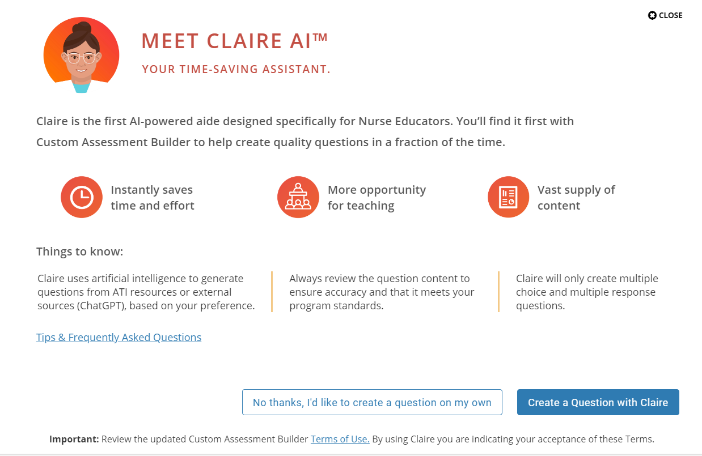Click the More opportunity for teaching text
Image resolution: width=702 pixels, height=456 pixels.
point(377,197)
